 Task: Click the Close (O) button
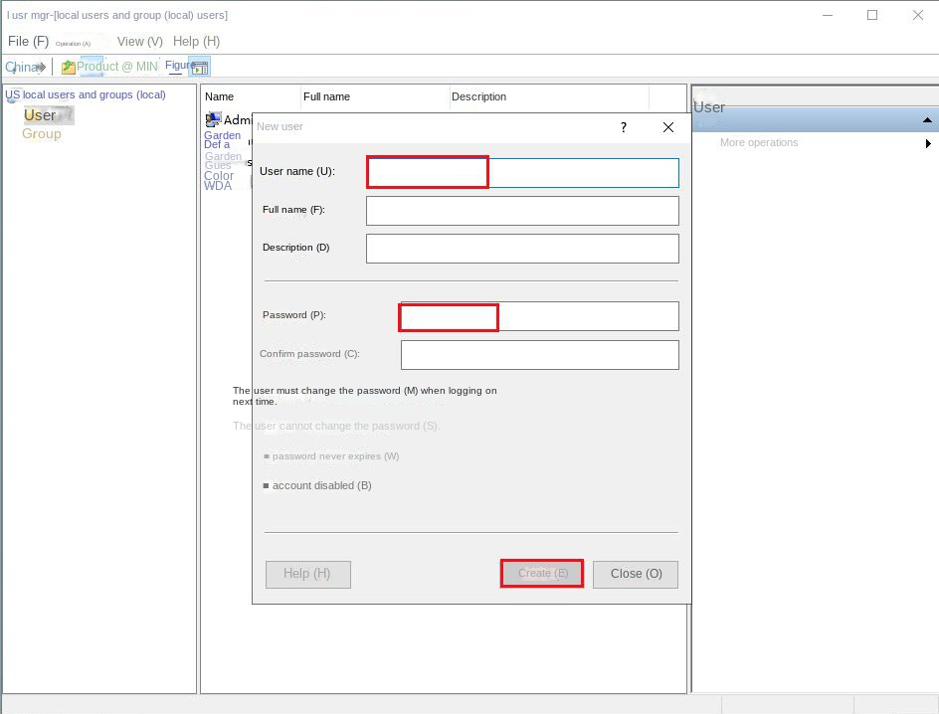click(636, 574)
